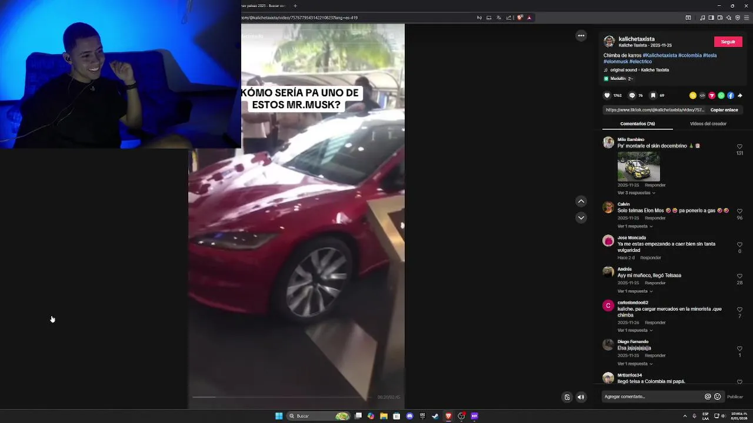Open Brave Wallet icon in toolbar
753x423 pixels.
click(720, 18)
